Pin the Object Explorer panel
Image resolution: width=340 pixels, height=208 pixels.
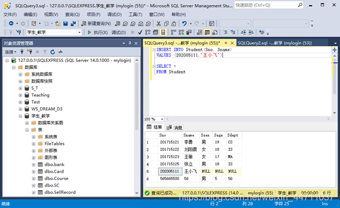coord(130,43)
